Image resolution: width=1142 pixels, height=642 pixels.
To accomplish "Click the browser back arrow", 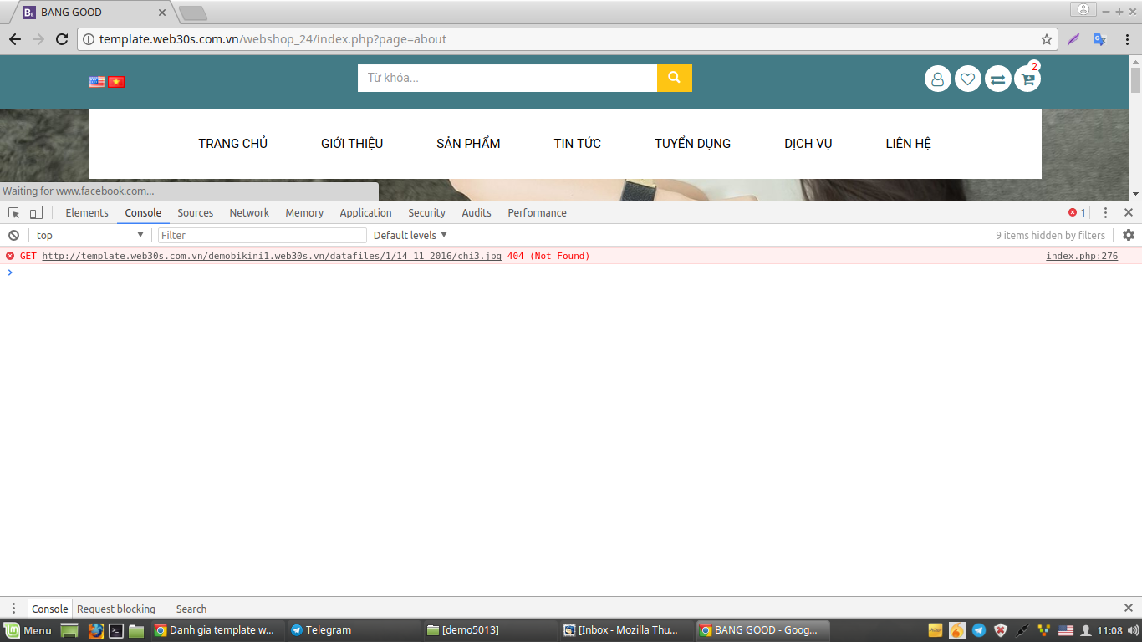I will (x=15, y=39).
